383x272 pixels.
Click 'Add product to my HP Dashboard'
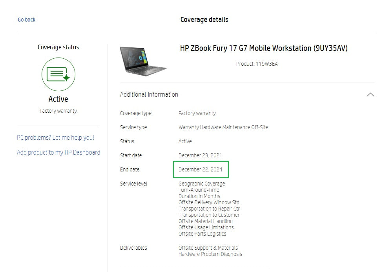[x=58, y=153]
